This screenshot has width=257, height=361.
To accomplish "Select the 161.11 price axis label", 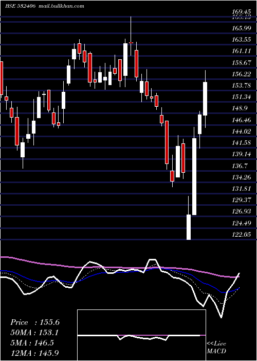I will 241,51.
